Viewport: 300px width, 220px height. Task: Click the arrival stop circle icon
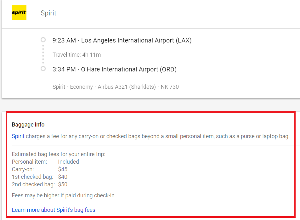pos(43,69)
